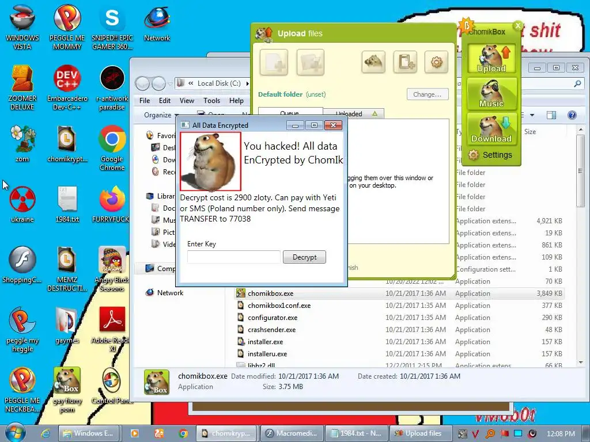Click the taskbar clock 12:08 PM
590x442 pixels.
pos(561,433)
